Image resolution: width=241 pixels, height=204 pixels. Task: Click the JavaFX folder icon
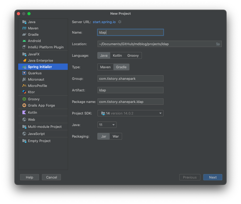[x=24, y=54]
